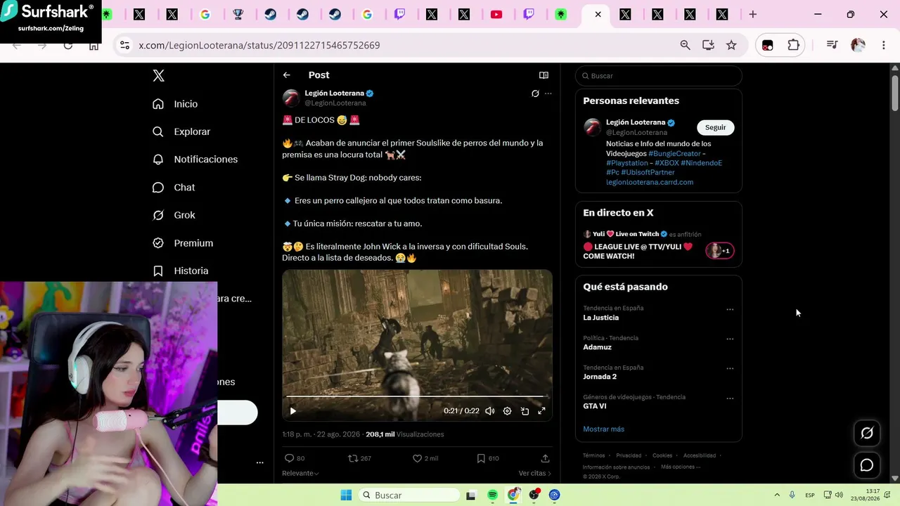Viewport: 900px width, 506px height.
Task: Repost the post with 267 reposts
Action: coord(359,458)
